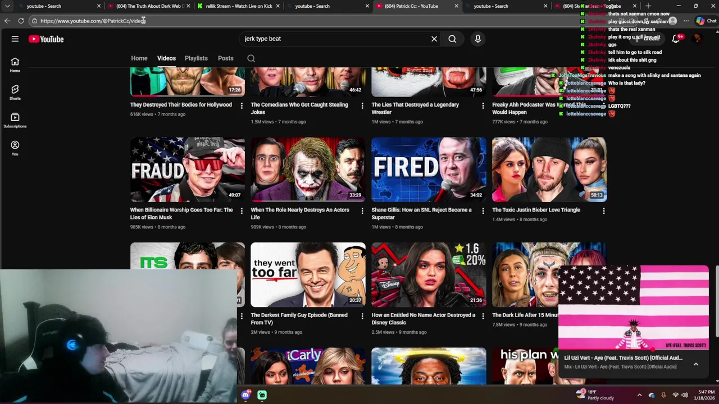The height and width of the screenshot is (404, 719).
Task: Play the iCarly thumbnail video
Action: pyautogui.click(x=308, y=366)
